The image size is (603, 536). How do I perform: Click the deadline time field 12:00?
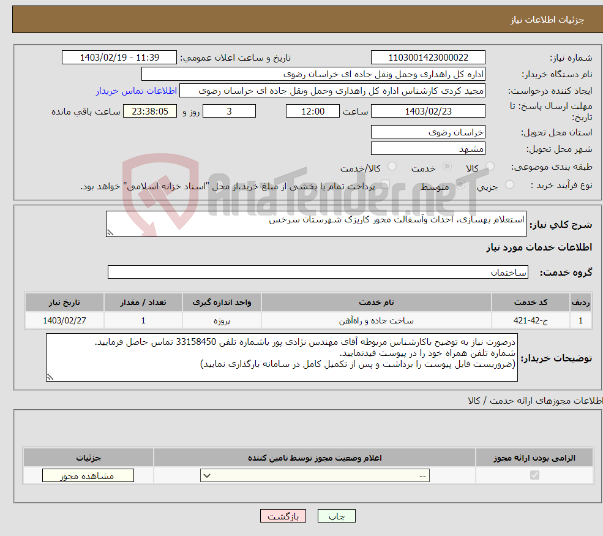(313, 111)
